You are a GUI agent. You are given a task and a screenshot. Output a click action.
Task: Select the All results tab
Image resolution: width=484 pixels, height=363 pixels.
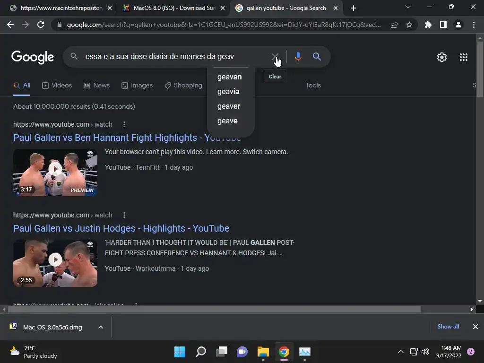(22, 86)
